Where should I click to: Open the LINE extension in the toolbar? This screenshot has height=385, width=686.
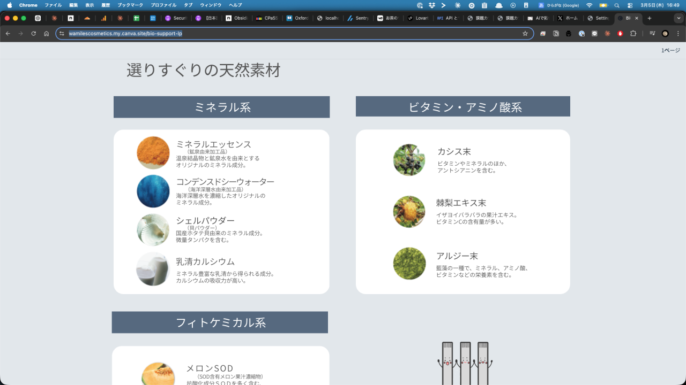pos(594,33)
